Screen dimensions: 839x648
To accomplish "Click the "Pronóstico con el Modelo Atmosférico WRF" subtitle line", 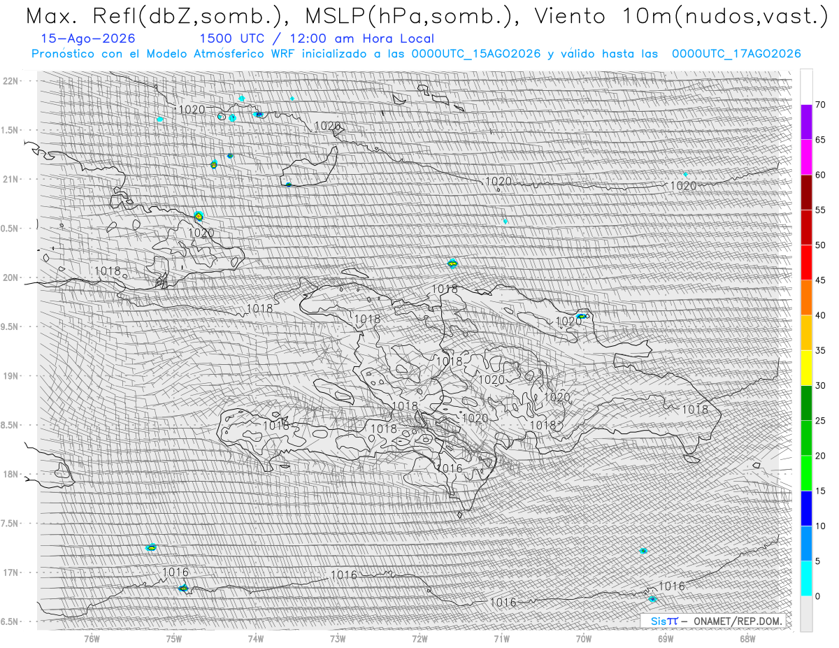I will point(416,54).
